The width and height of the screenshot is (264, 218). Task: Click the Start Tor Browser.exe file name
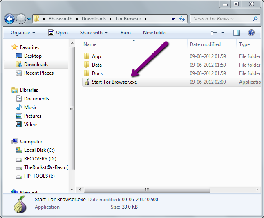coord(114,82)
